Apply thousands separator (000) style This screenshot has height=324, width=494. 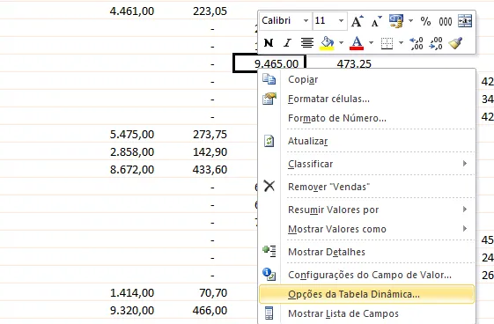point(446,21)
